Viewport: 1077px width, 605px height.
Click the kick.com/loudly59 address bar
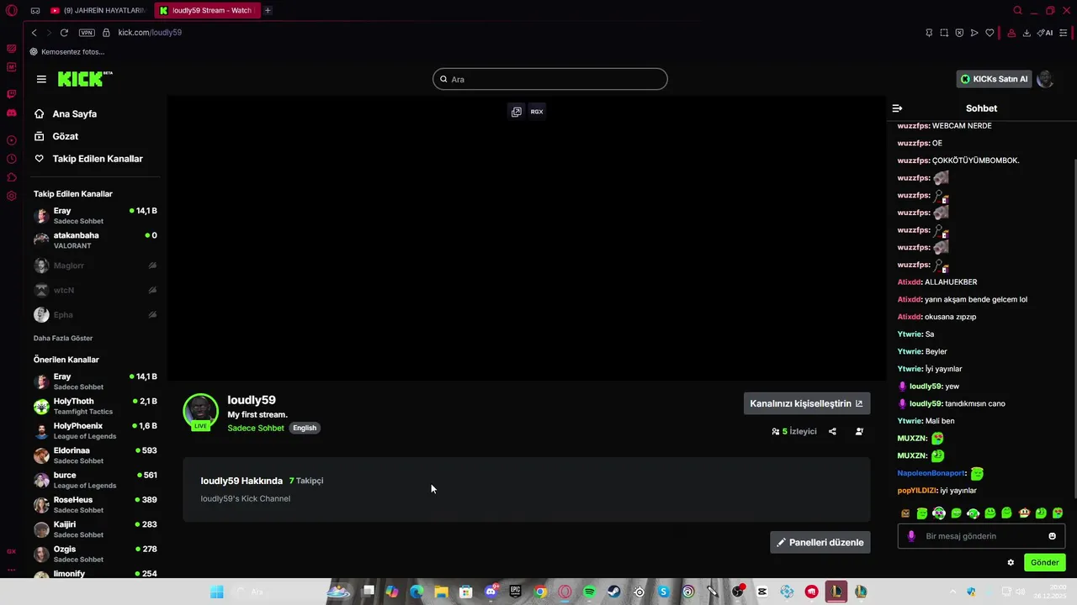tap(150, 33)
